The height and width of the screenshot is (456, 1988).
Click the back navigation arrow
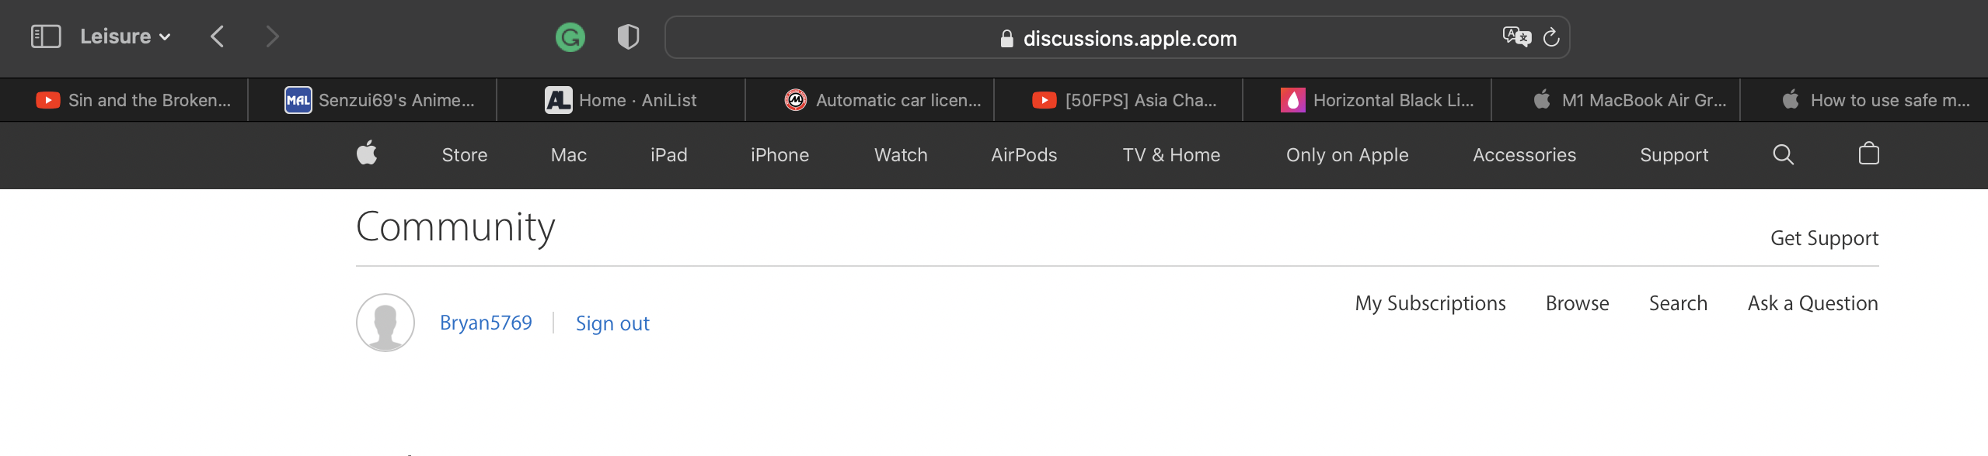tap(217, 36)
